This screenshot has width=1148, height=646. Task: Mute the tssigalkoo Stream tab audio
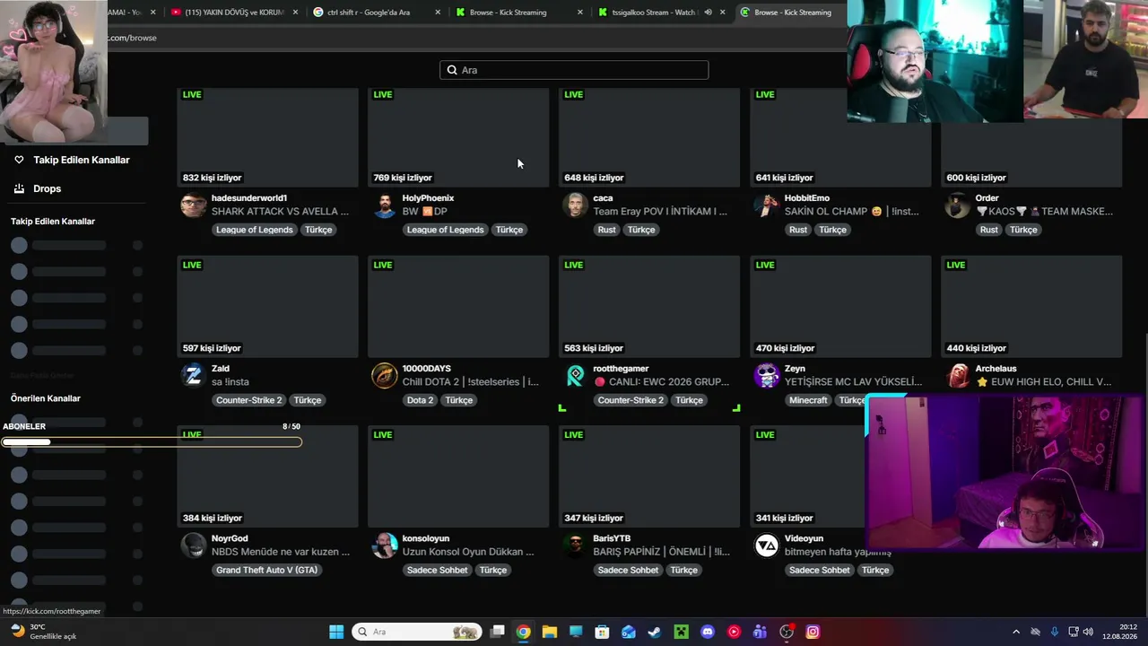point(708,13)
